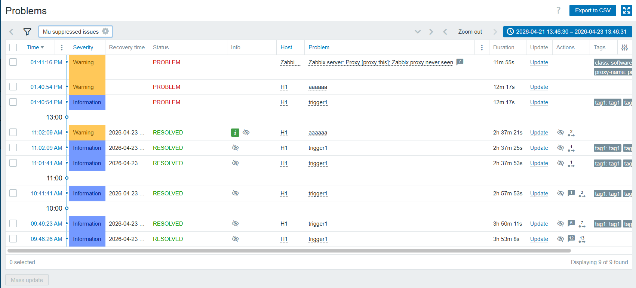Click Export to CSV button
Viewport: 636px width, 288px height.
coord(593,10)
